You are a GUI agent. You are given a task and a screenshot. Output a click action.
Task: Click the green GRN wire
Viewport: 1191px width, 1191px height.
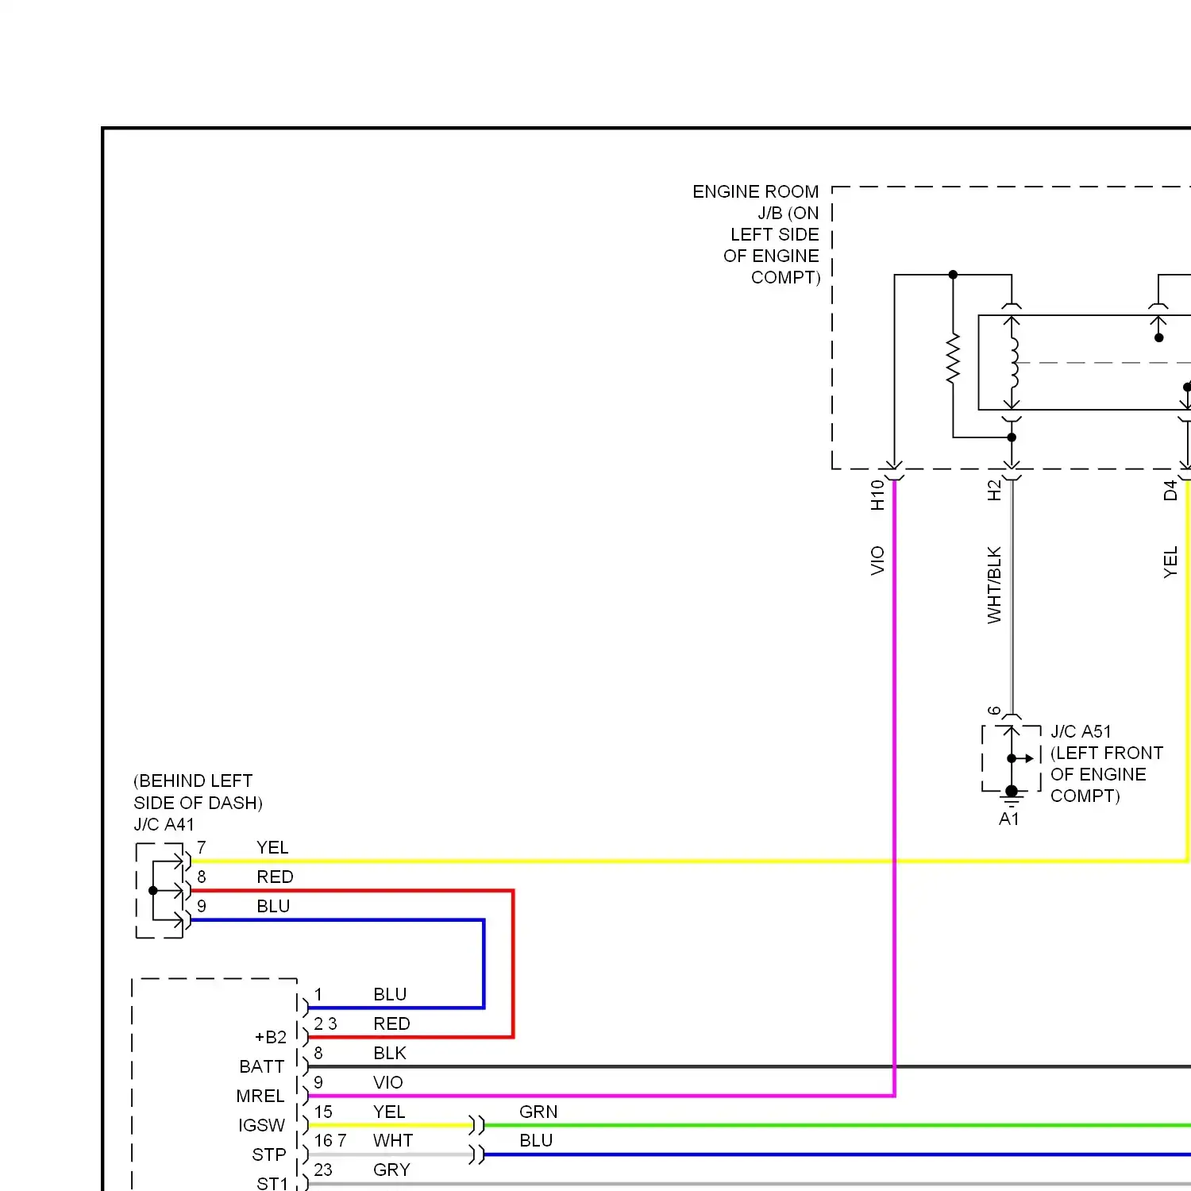(x=837, y=1125)
